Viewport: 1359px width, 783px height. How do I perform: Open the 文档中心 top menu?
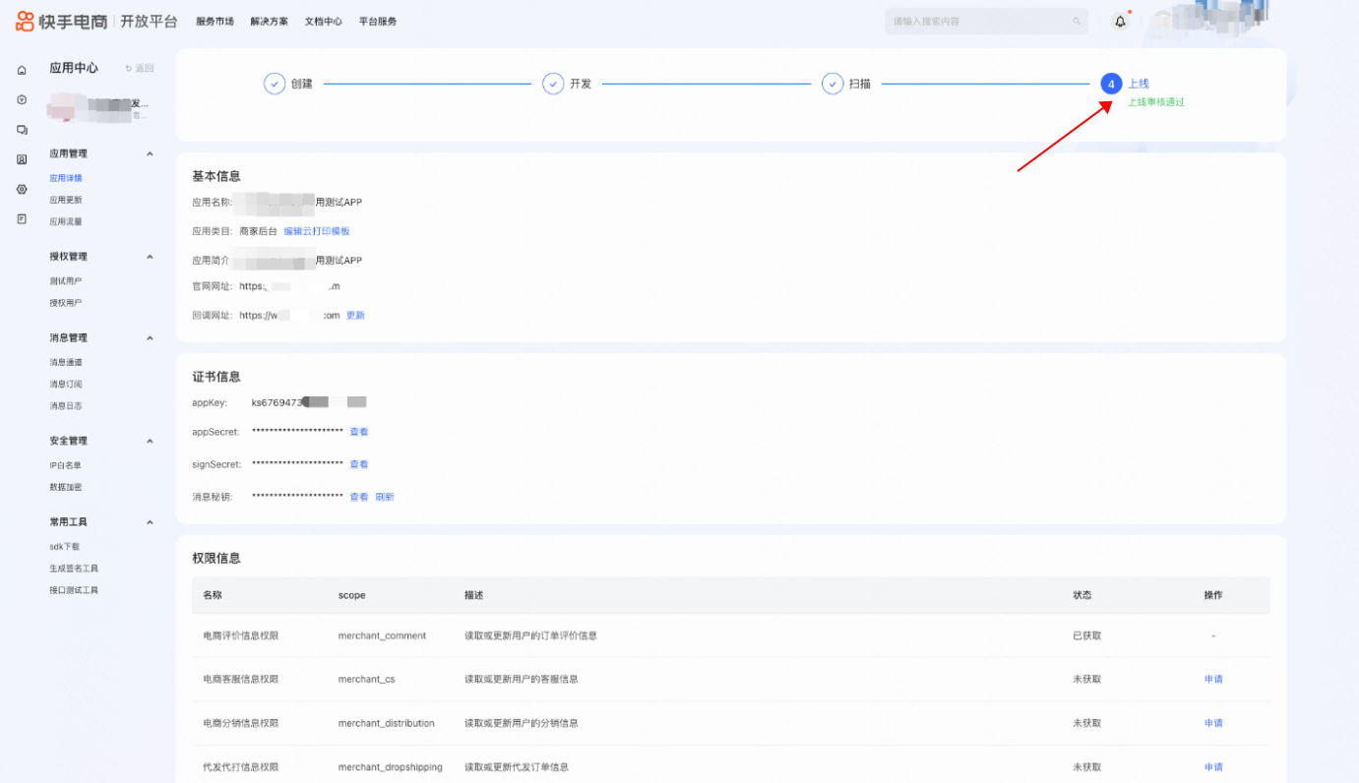pos(324,22)
